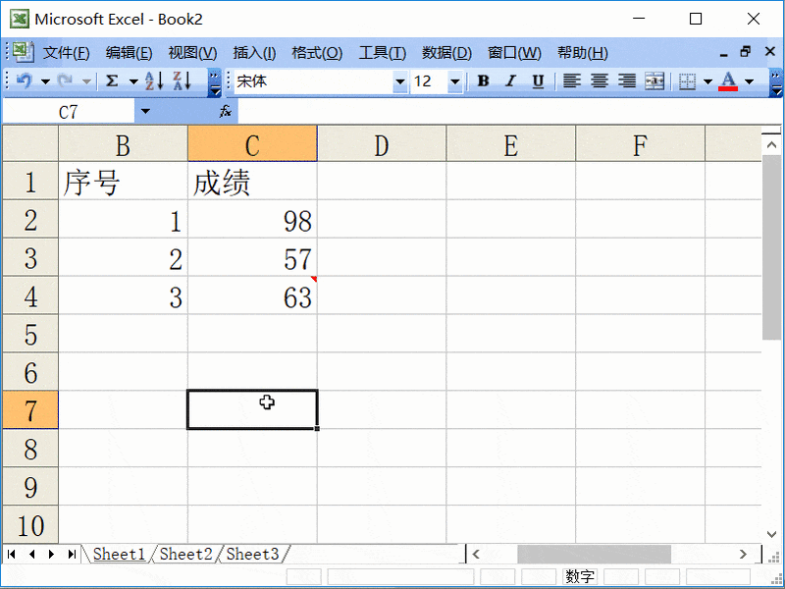Click the Merge and Center icon

[x=654, y=81]
